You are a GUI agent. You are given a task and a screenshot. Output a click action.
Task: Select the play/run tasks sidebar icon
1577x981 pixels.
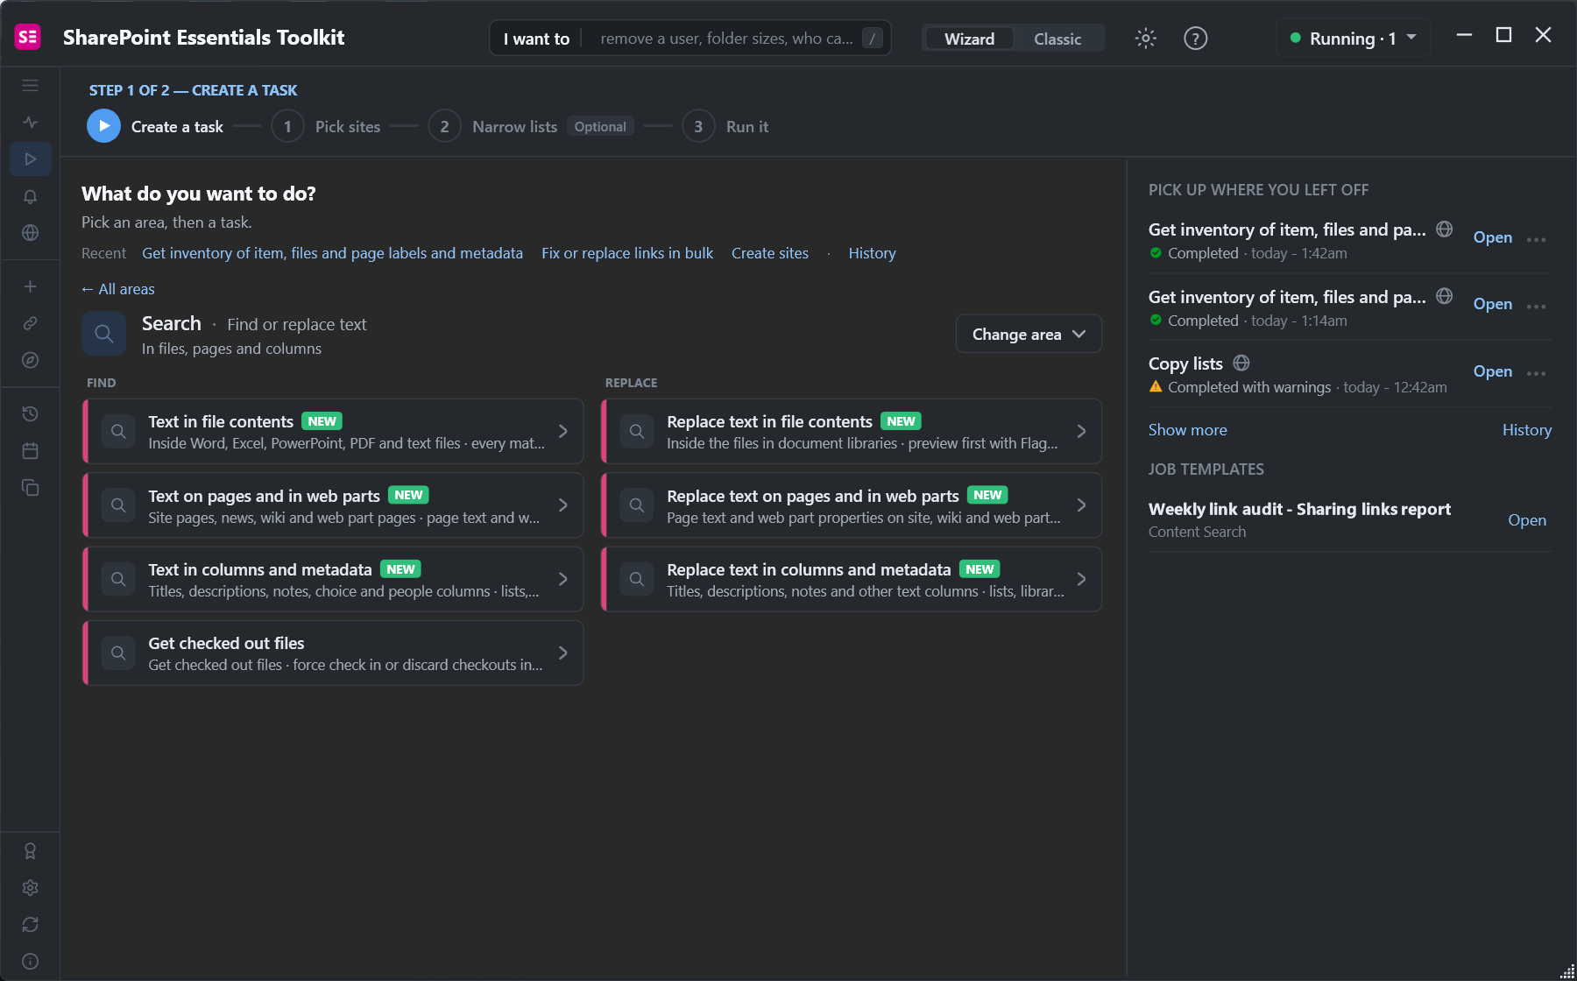(30, 159)
